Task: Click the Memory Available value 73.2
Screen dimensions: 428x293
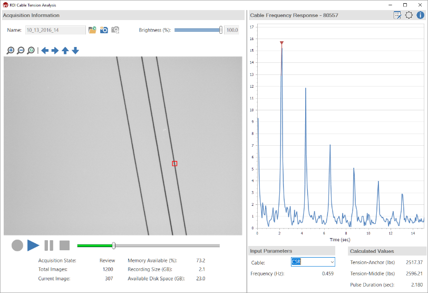Action: point(201,260)
